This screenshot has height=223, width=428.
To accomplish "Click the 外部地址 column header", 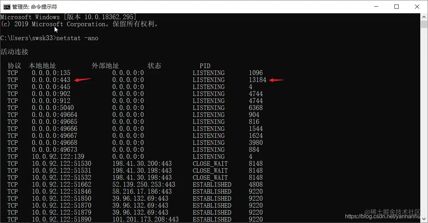I will click(105, 66).
